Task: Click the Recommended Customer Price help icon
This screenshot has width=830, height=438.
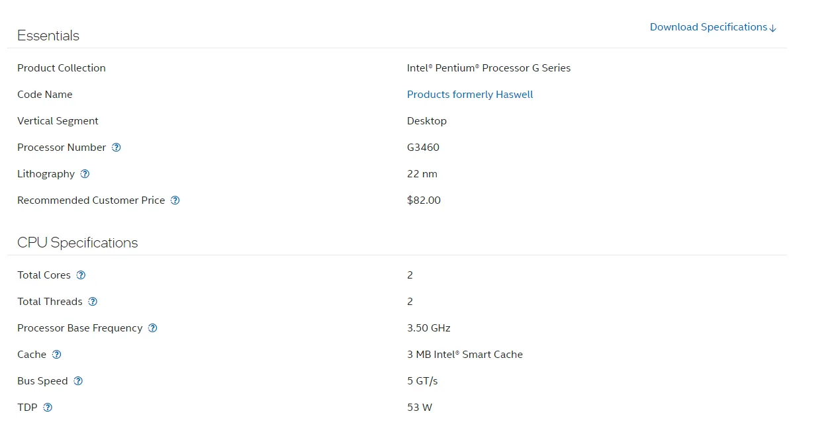Action: point(175,200)
